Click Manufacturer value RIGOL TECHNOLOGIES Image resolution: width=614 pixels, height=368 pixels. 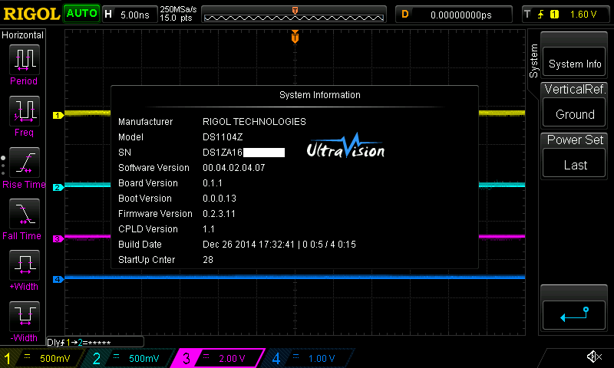tap(254, 122)
